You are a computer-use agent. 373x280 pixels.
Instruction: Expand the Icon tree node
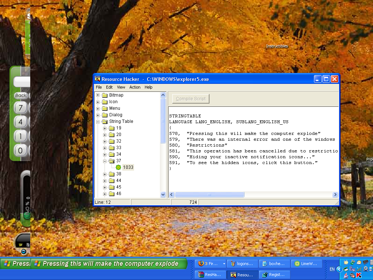pyautogui.click(x=98, y=102)
